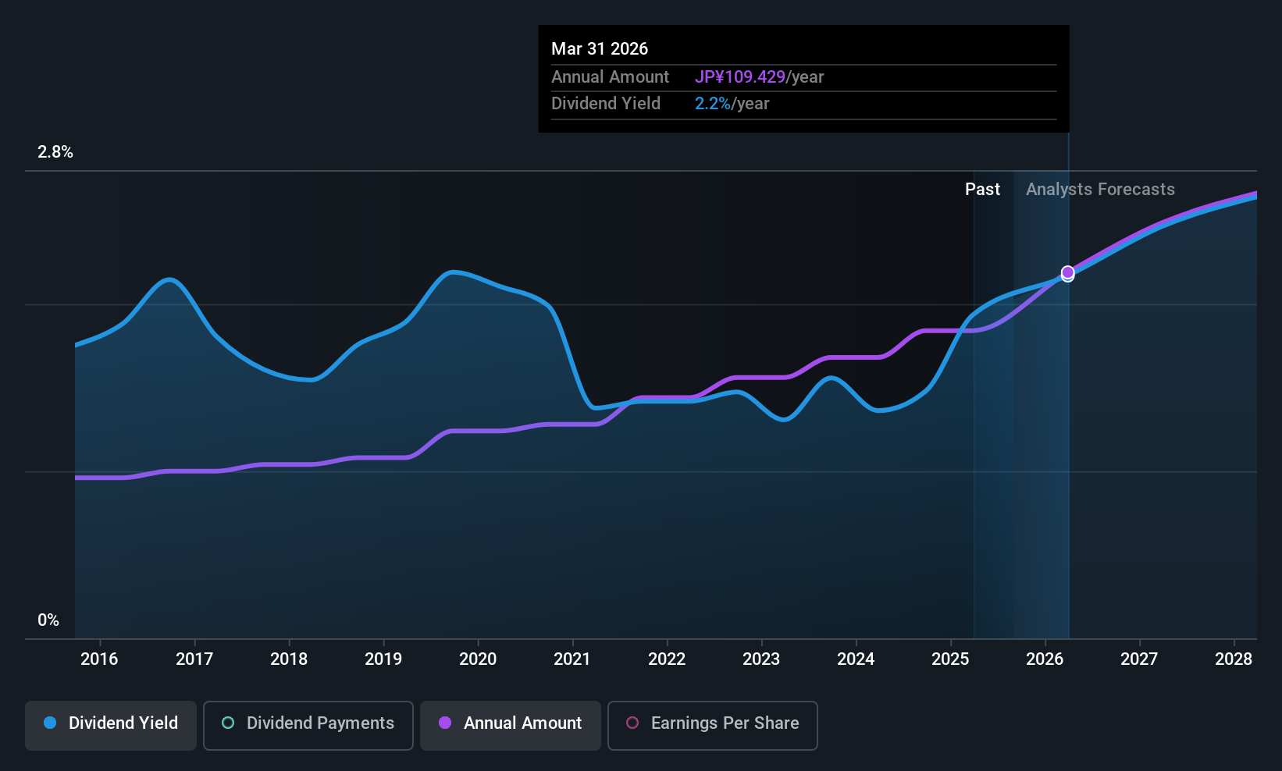Click the Mar 31 2026 tooltip date
1282x771 pixels.
[600, 48]
